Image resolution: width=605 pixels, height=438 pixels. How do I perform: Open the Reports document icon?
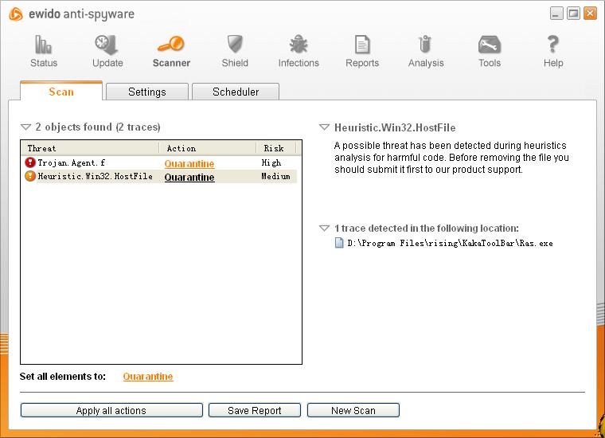[362, 45]
